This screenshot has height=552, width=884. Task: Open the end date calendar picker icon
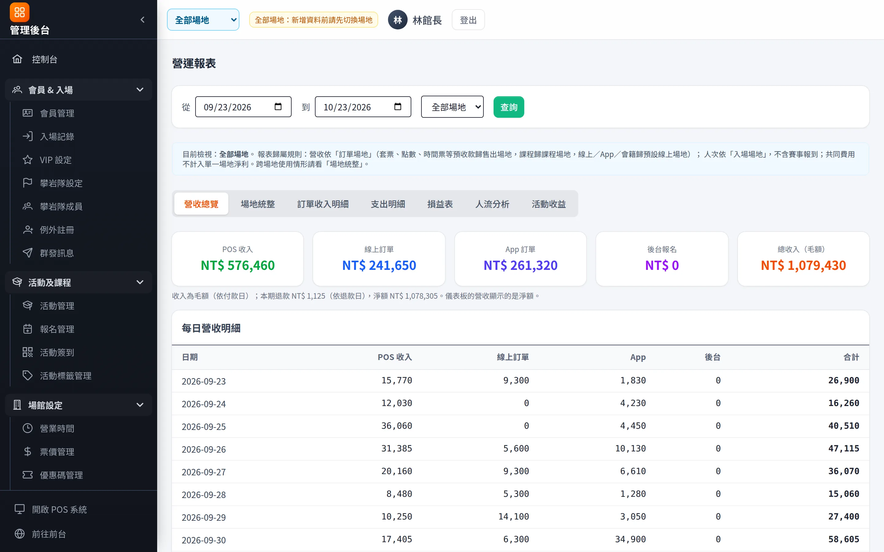(398, 107)
